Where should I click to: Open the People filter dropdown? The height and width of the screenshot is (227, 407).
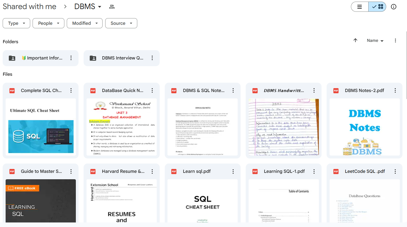point(48,23)
